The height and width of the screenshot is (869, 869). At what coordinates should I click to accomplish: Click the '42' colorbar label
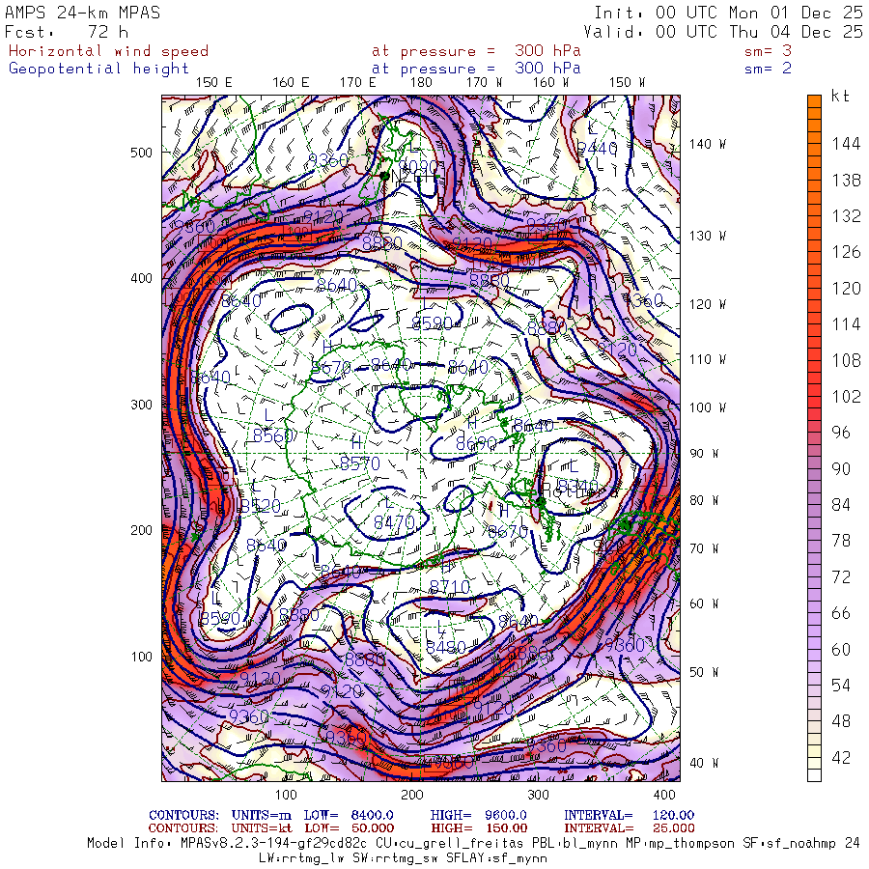(x=841, y=758)
